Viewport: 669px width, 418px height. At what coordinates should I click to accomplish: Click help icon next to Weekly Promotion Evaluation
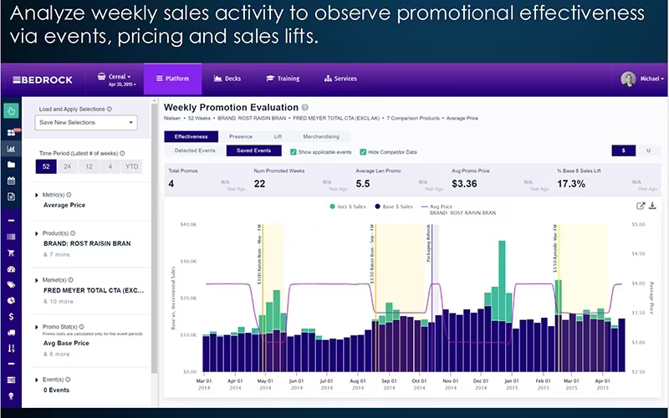[304, 108]
